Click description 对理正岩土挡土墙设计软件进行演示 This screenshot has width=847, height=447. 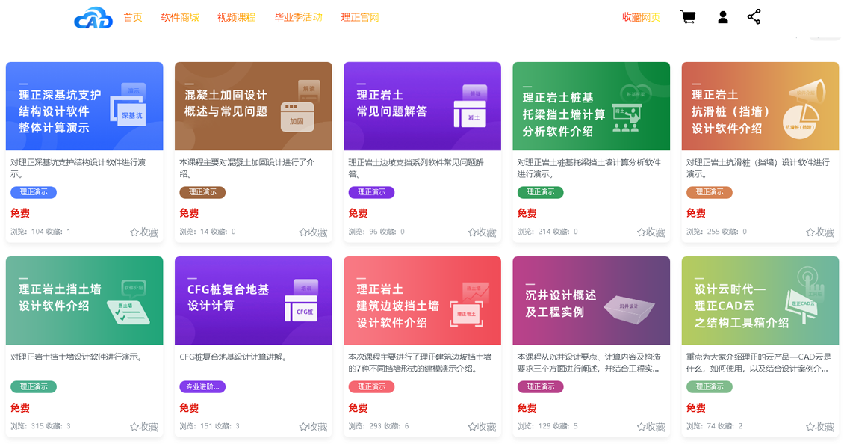click(x=76, y=357)
